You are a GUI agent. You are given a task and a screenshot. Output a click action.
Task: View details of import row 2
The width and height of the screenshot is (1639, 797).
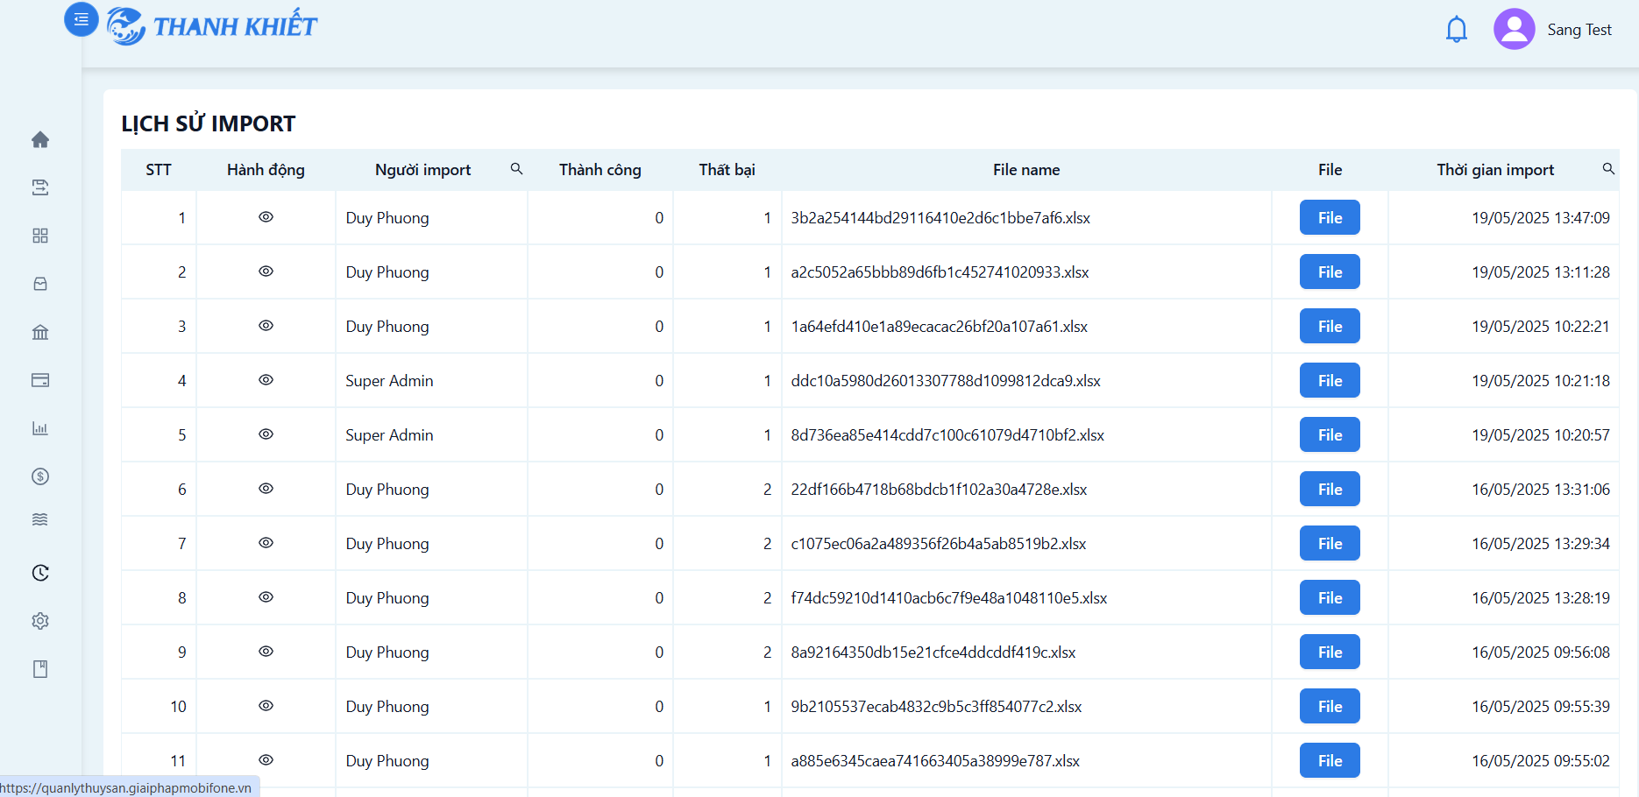[x=266, y=272]
